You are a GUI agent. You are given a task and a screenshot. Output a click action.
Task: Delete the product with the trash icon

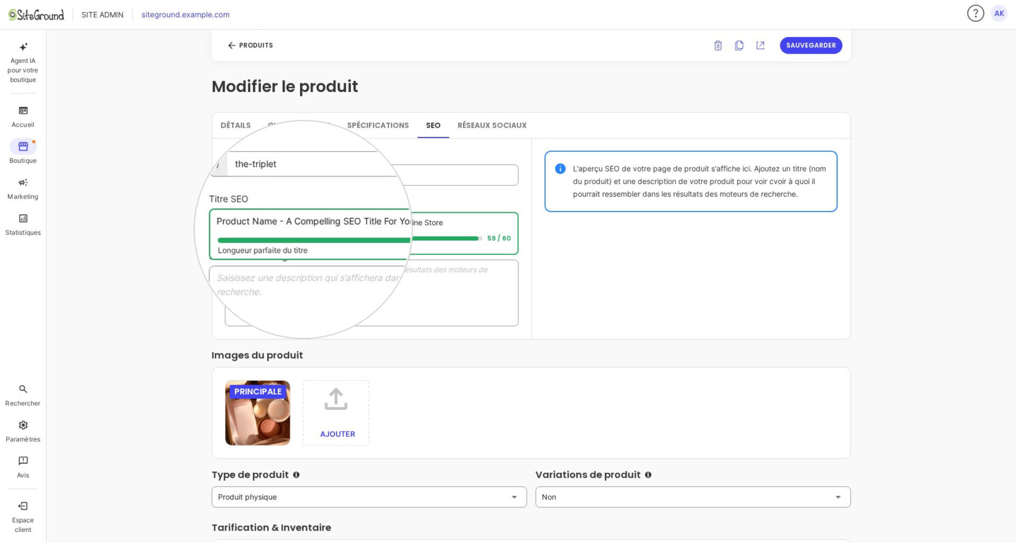click(x=718, y=45)
